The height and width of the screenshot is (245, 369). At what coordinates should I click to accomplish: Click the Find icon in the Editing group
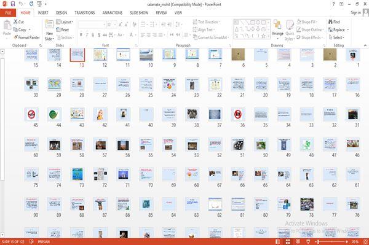(330, 21)
